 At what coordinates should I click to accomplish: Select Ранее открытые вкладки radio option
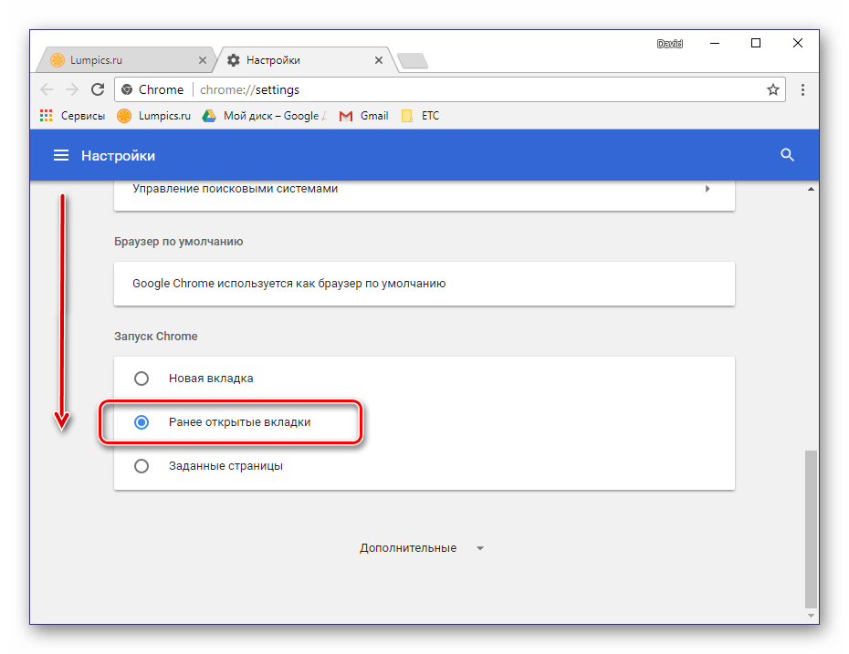point(141,422)
